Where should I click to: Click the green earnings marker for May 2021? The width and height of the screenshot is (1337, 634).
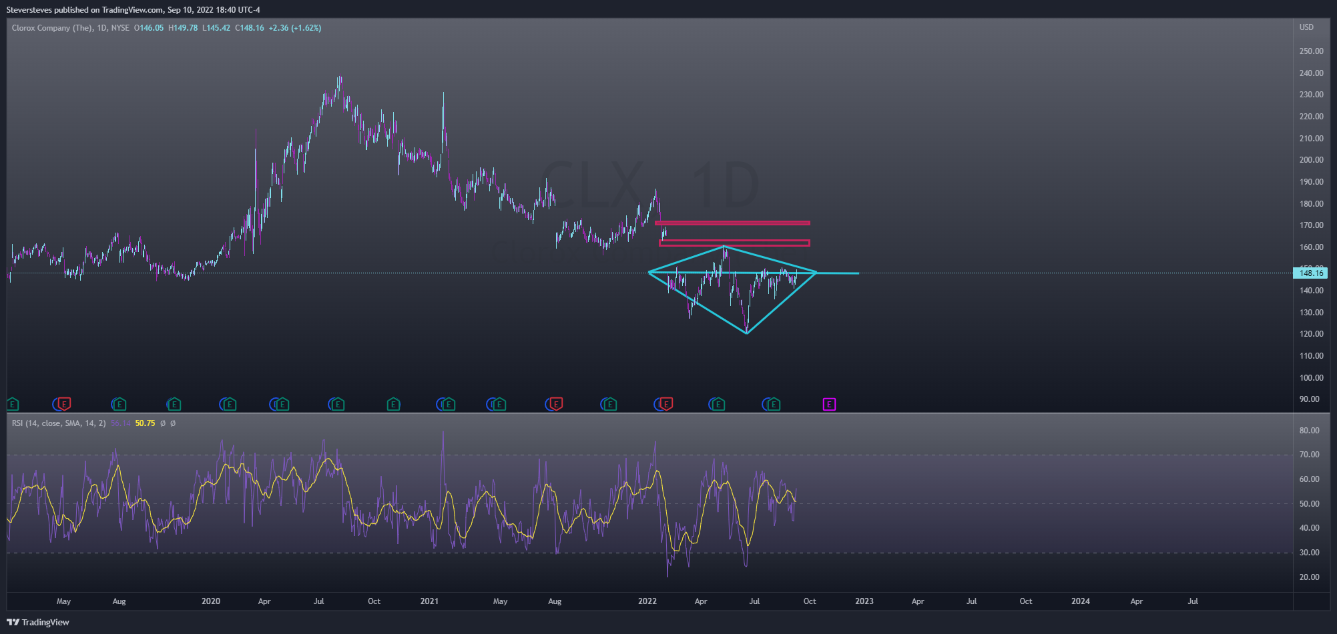point(499,404)
